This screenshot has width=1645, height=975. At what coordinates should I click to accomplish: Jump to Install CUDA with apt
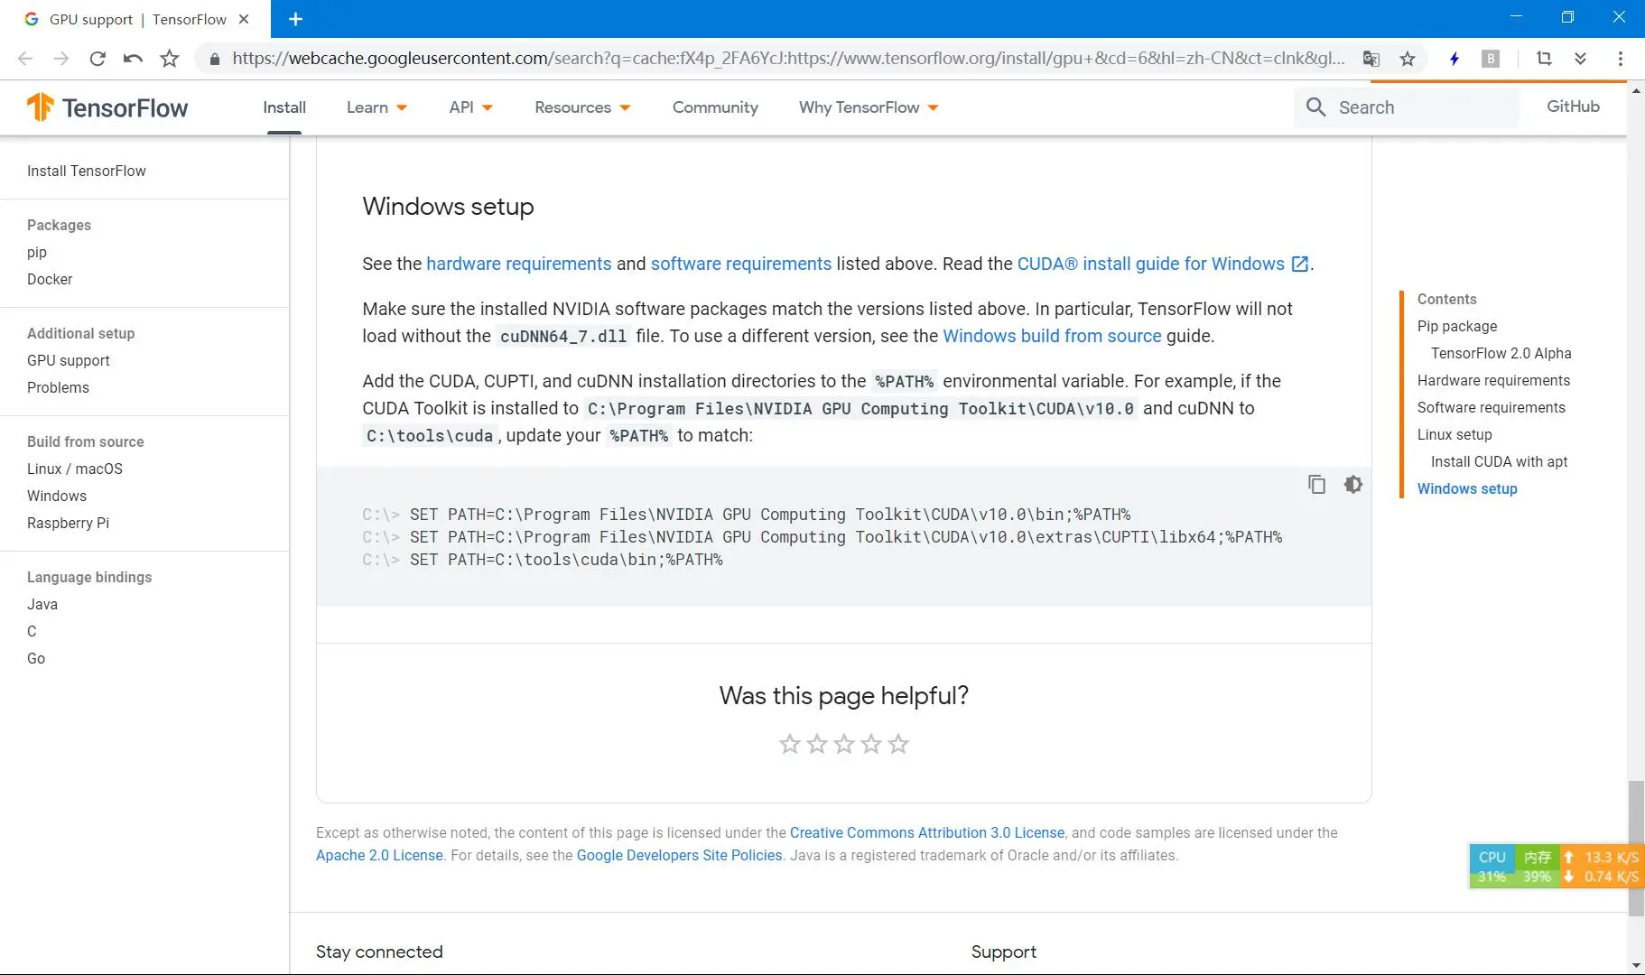coord(1499,461)
